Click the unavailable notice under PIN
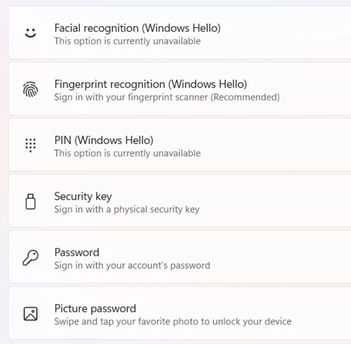The width and height of the screenshot is (351, 344). pyautogui.click(x=127, y=153)
